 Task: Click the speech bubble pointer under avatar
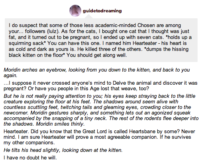tap(88, 16)
